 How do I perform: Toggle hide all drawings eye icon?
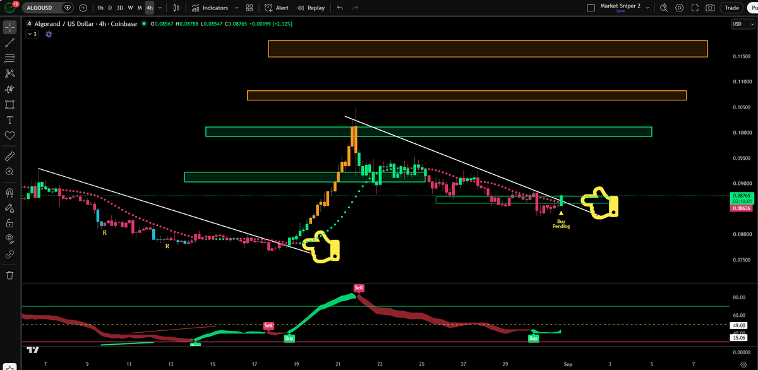10,238
